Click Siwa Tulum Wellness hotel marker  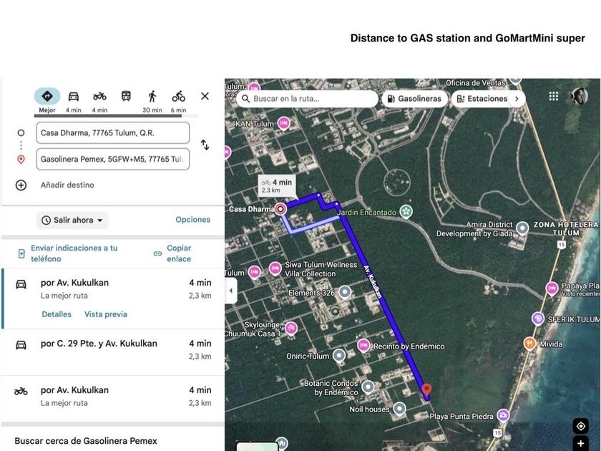(x=275, y=268)
